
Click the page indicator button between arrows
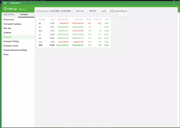pos(121,15)
